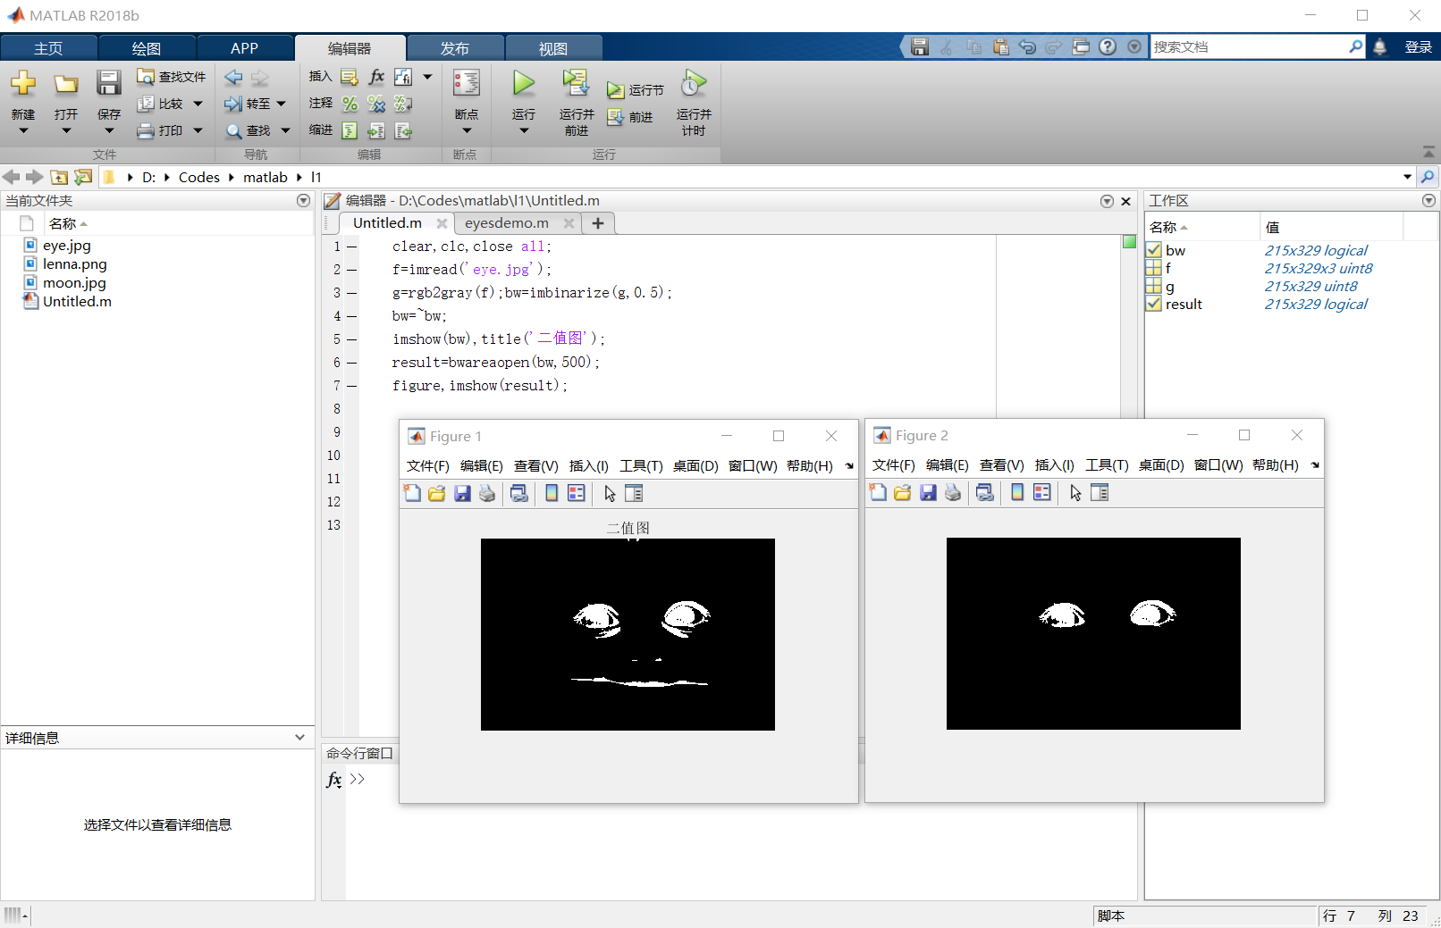The width and height of the screenshot is (1441, 928).
Task: Click the 搜索文档 search field
Action: click(x=1249, y=46)
